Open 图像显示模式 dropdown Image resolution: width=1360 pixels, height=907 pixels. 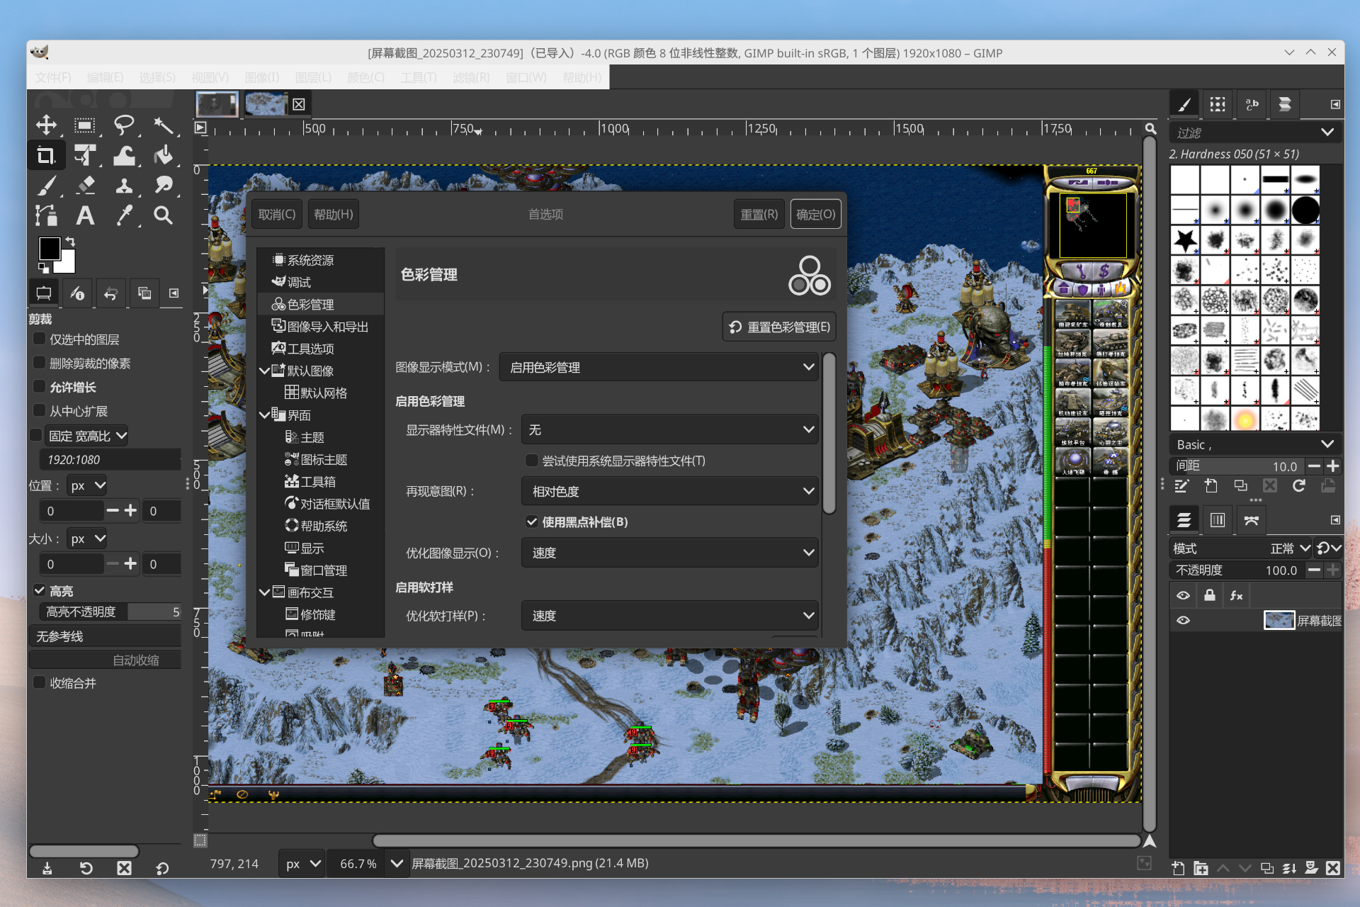[x=659, y=367]
